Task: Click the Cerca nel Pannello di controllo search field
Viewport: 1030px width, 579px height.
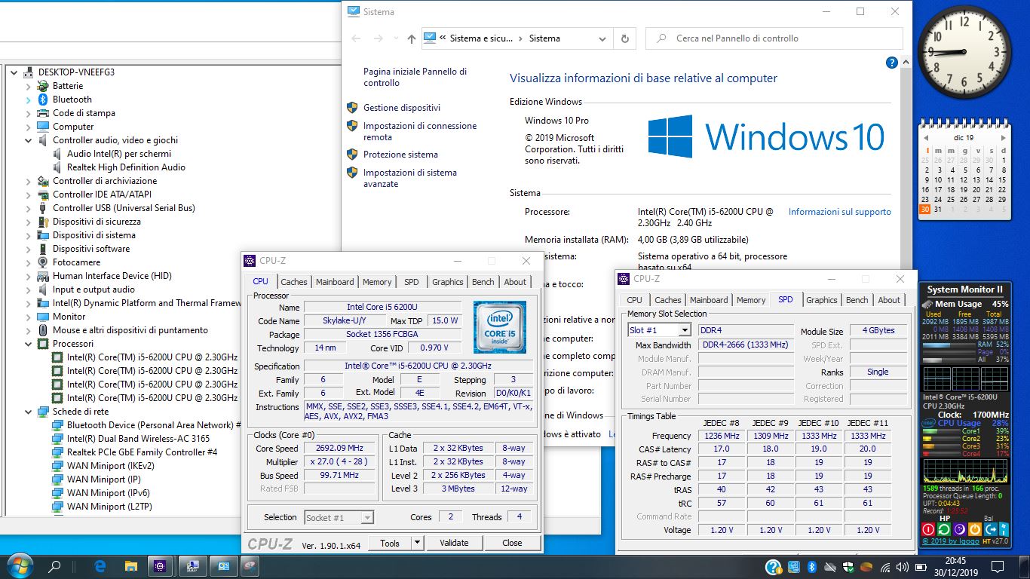Action: pyautogui.click(x=774, y=38)
